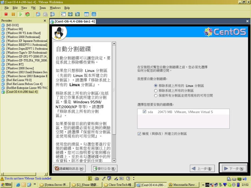The height and width of the screenshot is (188, 251).
Task: Open System-Server folder in taskbar
Action: pos(54,185)
